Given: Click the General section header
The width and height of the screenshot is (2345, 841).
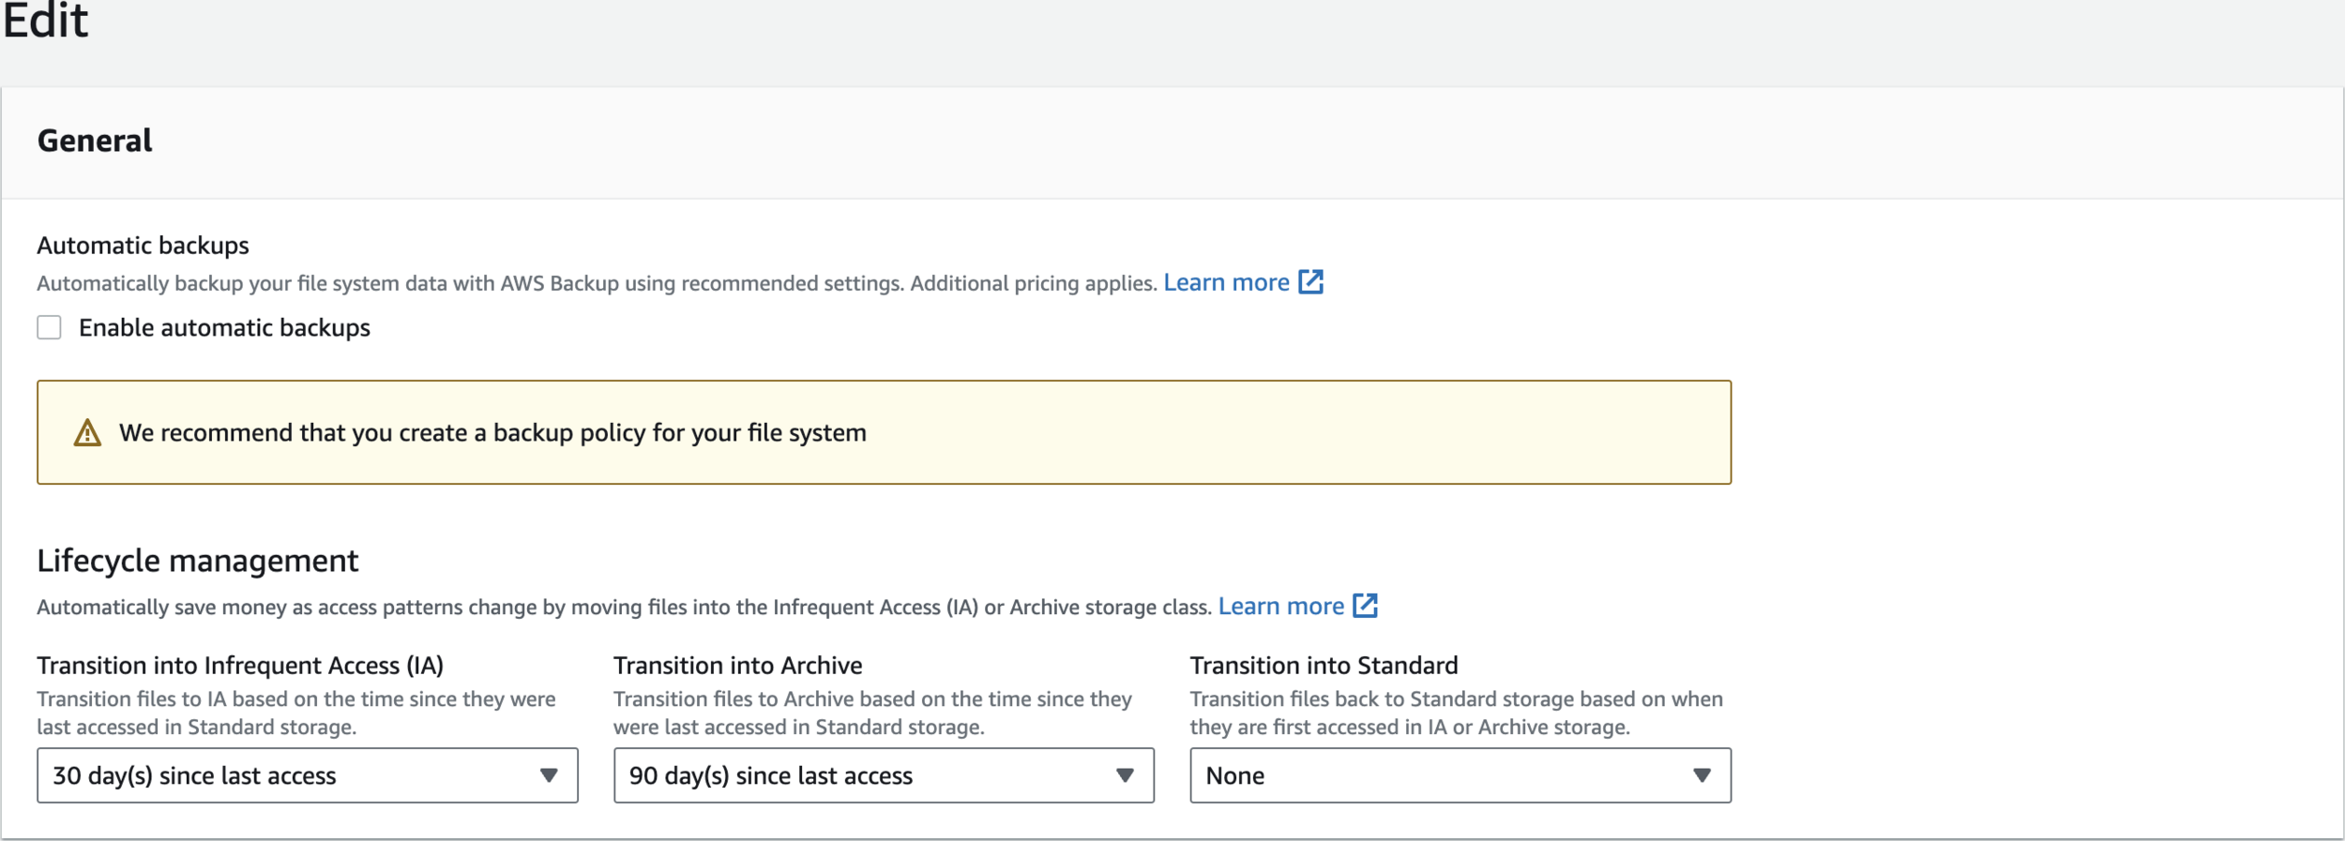Looking at the screenshot, I should [95, 141].
